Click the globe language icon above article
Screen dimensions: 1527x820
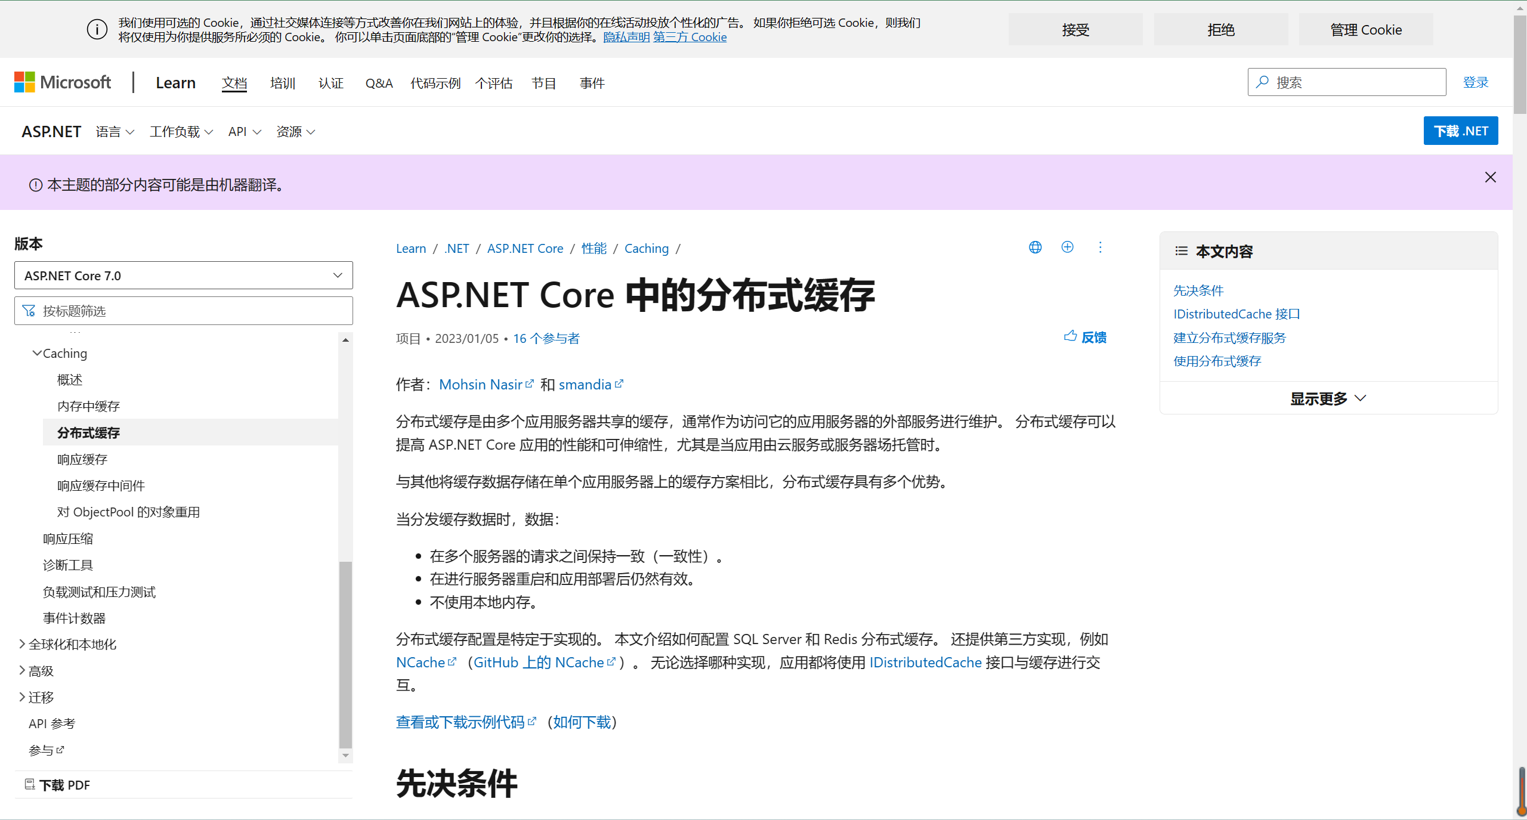(1035, 247)
